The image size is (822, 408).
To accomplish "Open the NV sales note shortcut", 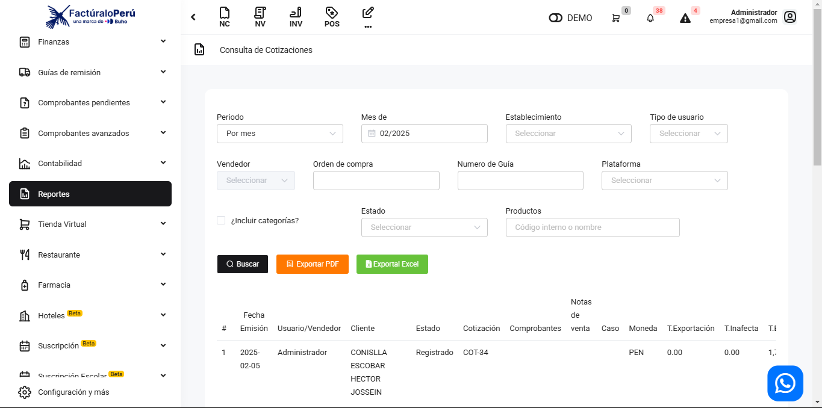I will click(x=260, y=17).
